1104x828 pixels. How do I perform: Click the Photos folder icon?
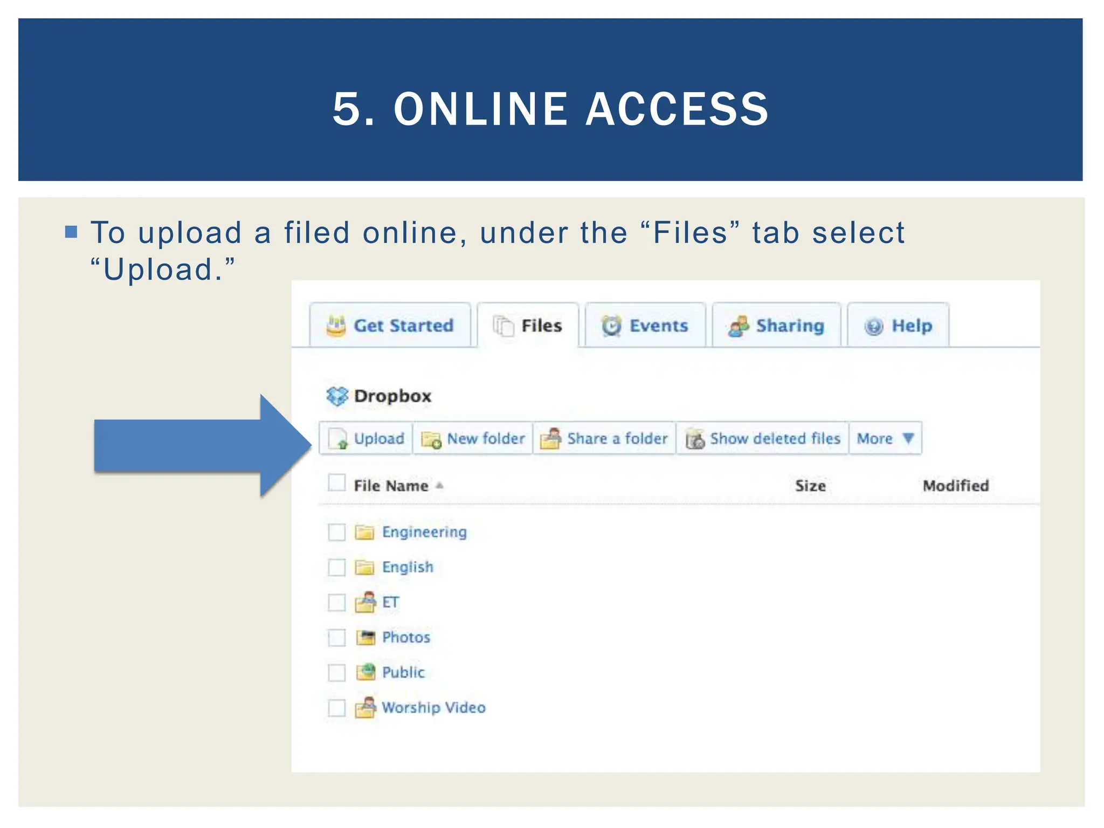click(365, 637)
